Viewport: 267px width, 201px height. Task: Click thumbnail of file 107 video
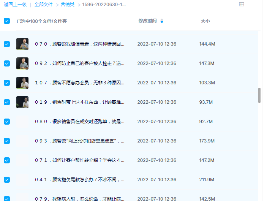pyautogui.click(x=22, y=83)
